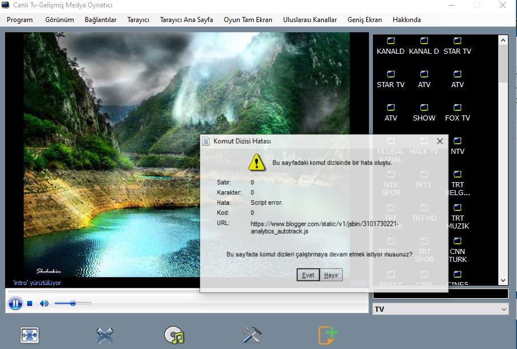Click the 'Script error.' text
This screenshot has width=517, height=349.
(x=267, y=202)
